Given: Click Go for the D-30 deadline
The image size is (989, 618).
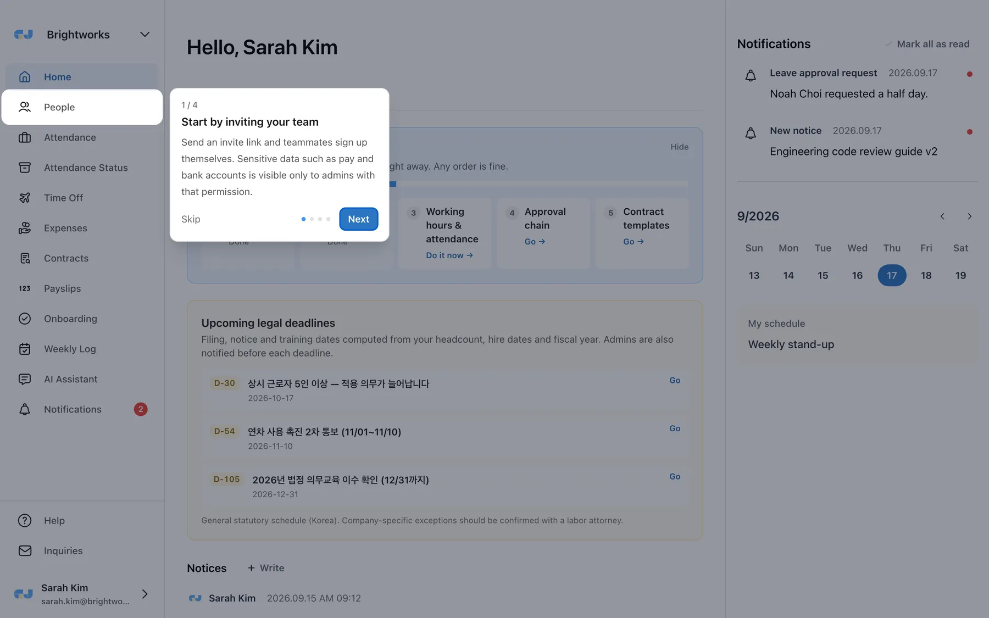Looking at the screenshot, I should (x=675, y=380).
